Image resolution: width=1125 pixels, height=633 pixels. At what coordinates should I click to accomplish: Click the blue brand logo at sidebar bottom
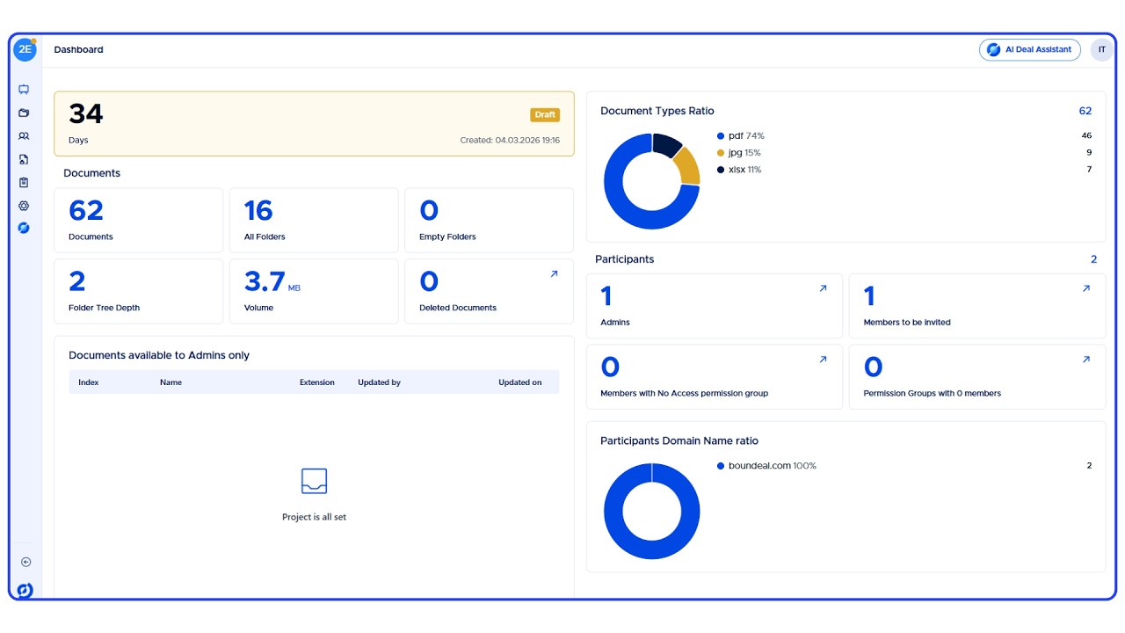click(x=25, y=590)
